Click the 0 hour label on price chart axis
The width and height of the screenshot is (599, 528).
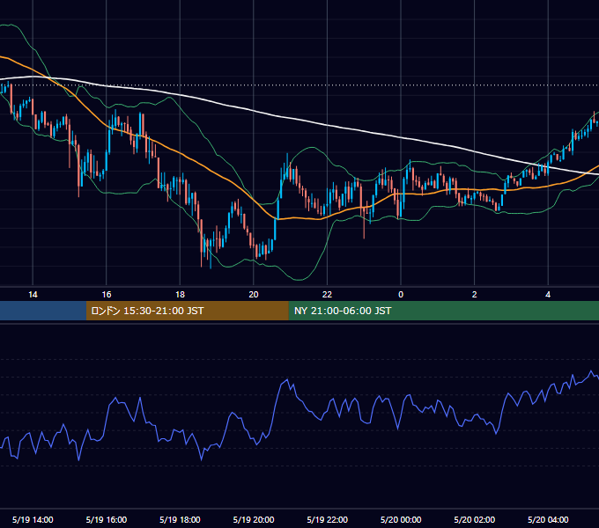click(401, 295)
